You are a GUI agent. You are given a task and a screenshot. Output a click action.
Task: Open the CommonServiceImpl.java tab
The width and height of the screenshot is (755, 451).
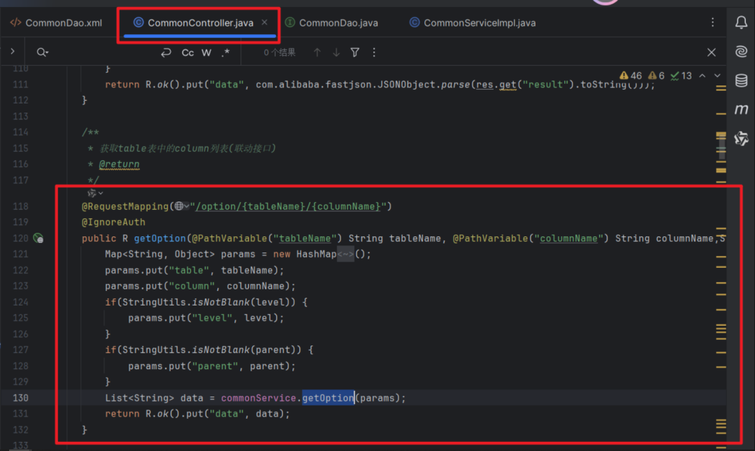pyautogui.click(x=473, y=22)
